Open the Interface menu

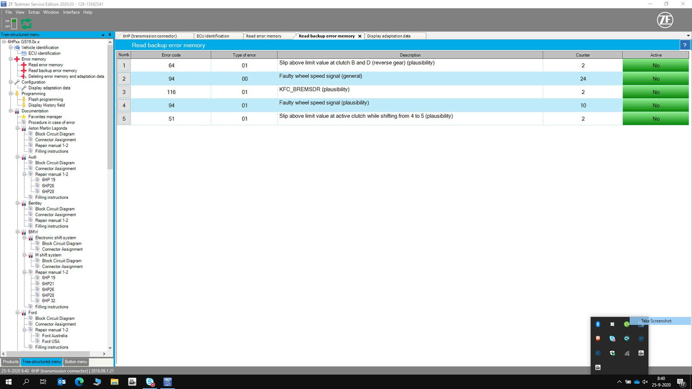pyautogui.click(x=71, y=12)
